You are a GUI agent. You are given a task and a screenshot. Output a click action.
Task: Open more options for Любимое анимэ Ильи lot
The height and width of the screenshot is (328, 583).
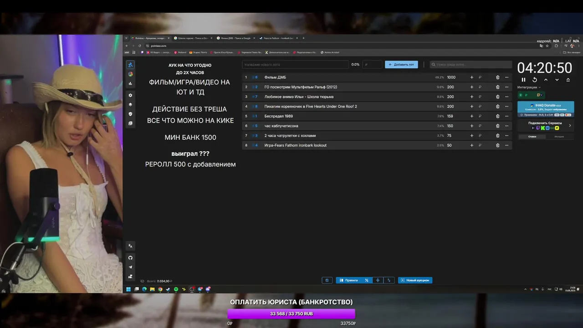tap(506, 97)
